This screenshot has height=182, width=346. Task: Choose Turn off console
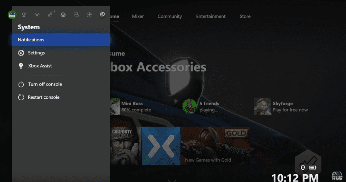coord(61,84)
